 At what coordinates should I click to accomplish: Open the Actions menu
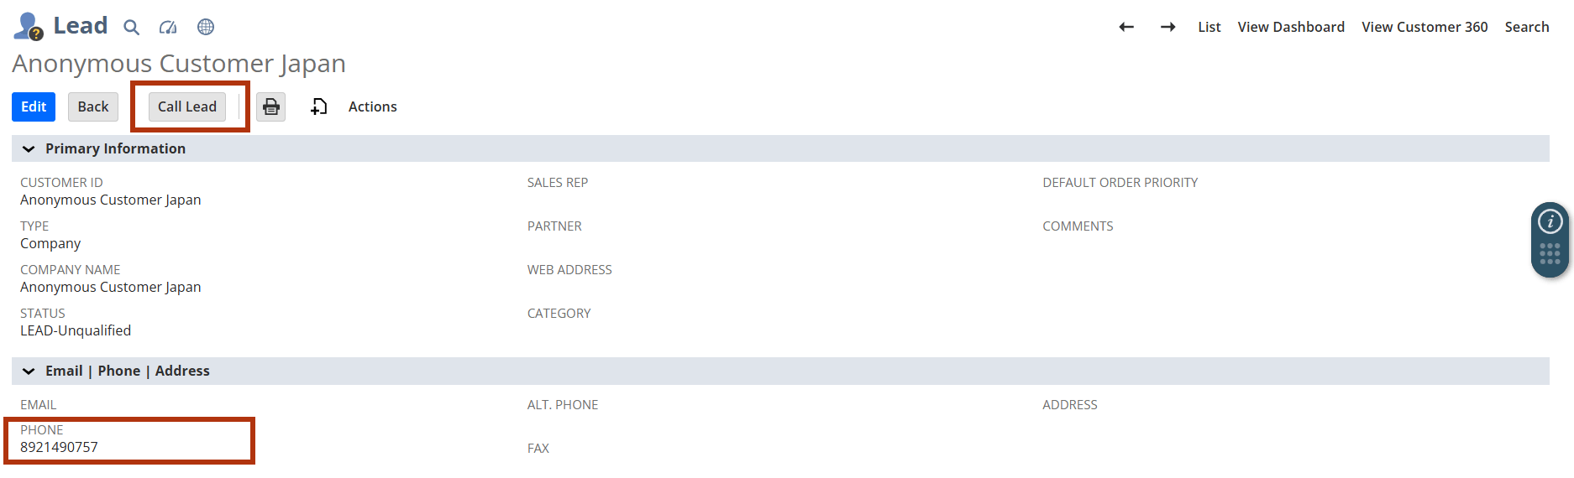(x=372, y=107)
